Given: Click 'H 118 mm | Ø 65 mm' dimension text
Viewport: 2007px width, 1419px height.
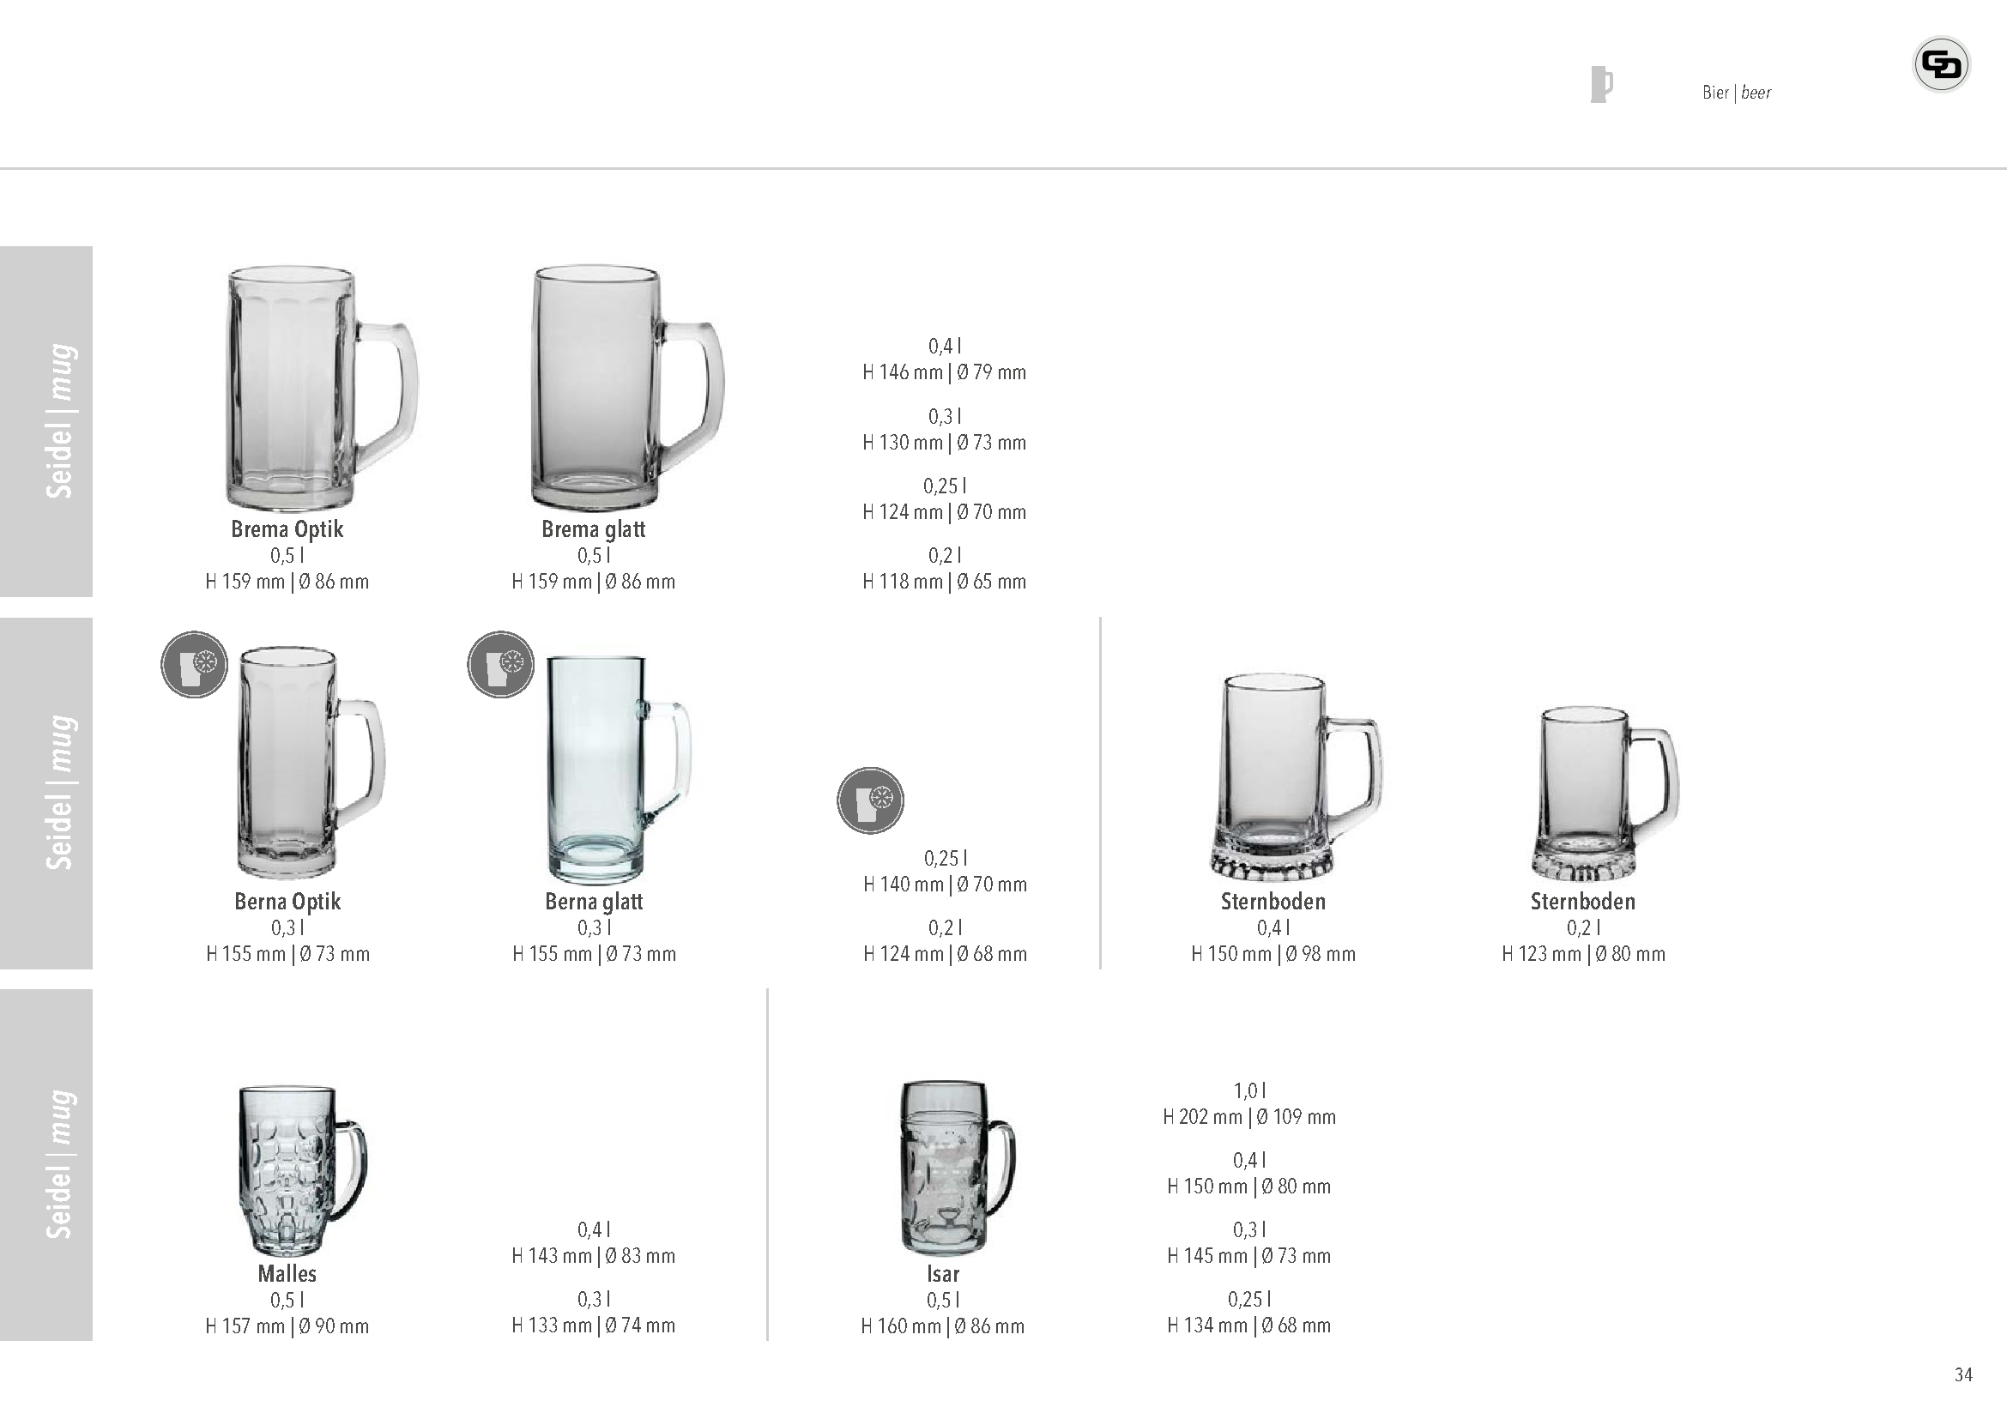Looking at the screenshot, I should click(944, 582).
